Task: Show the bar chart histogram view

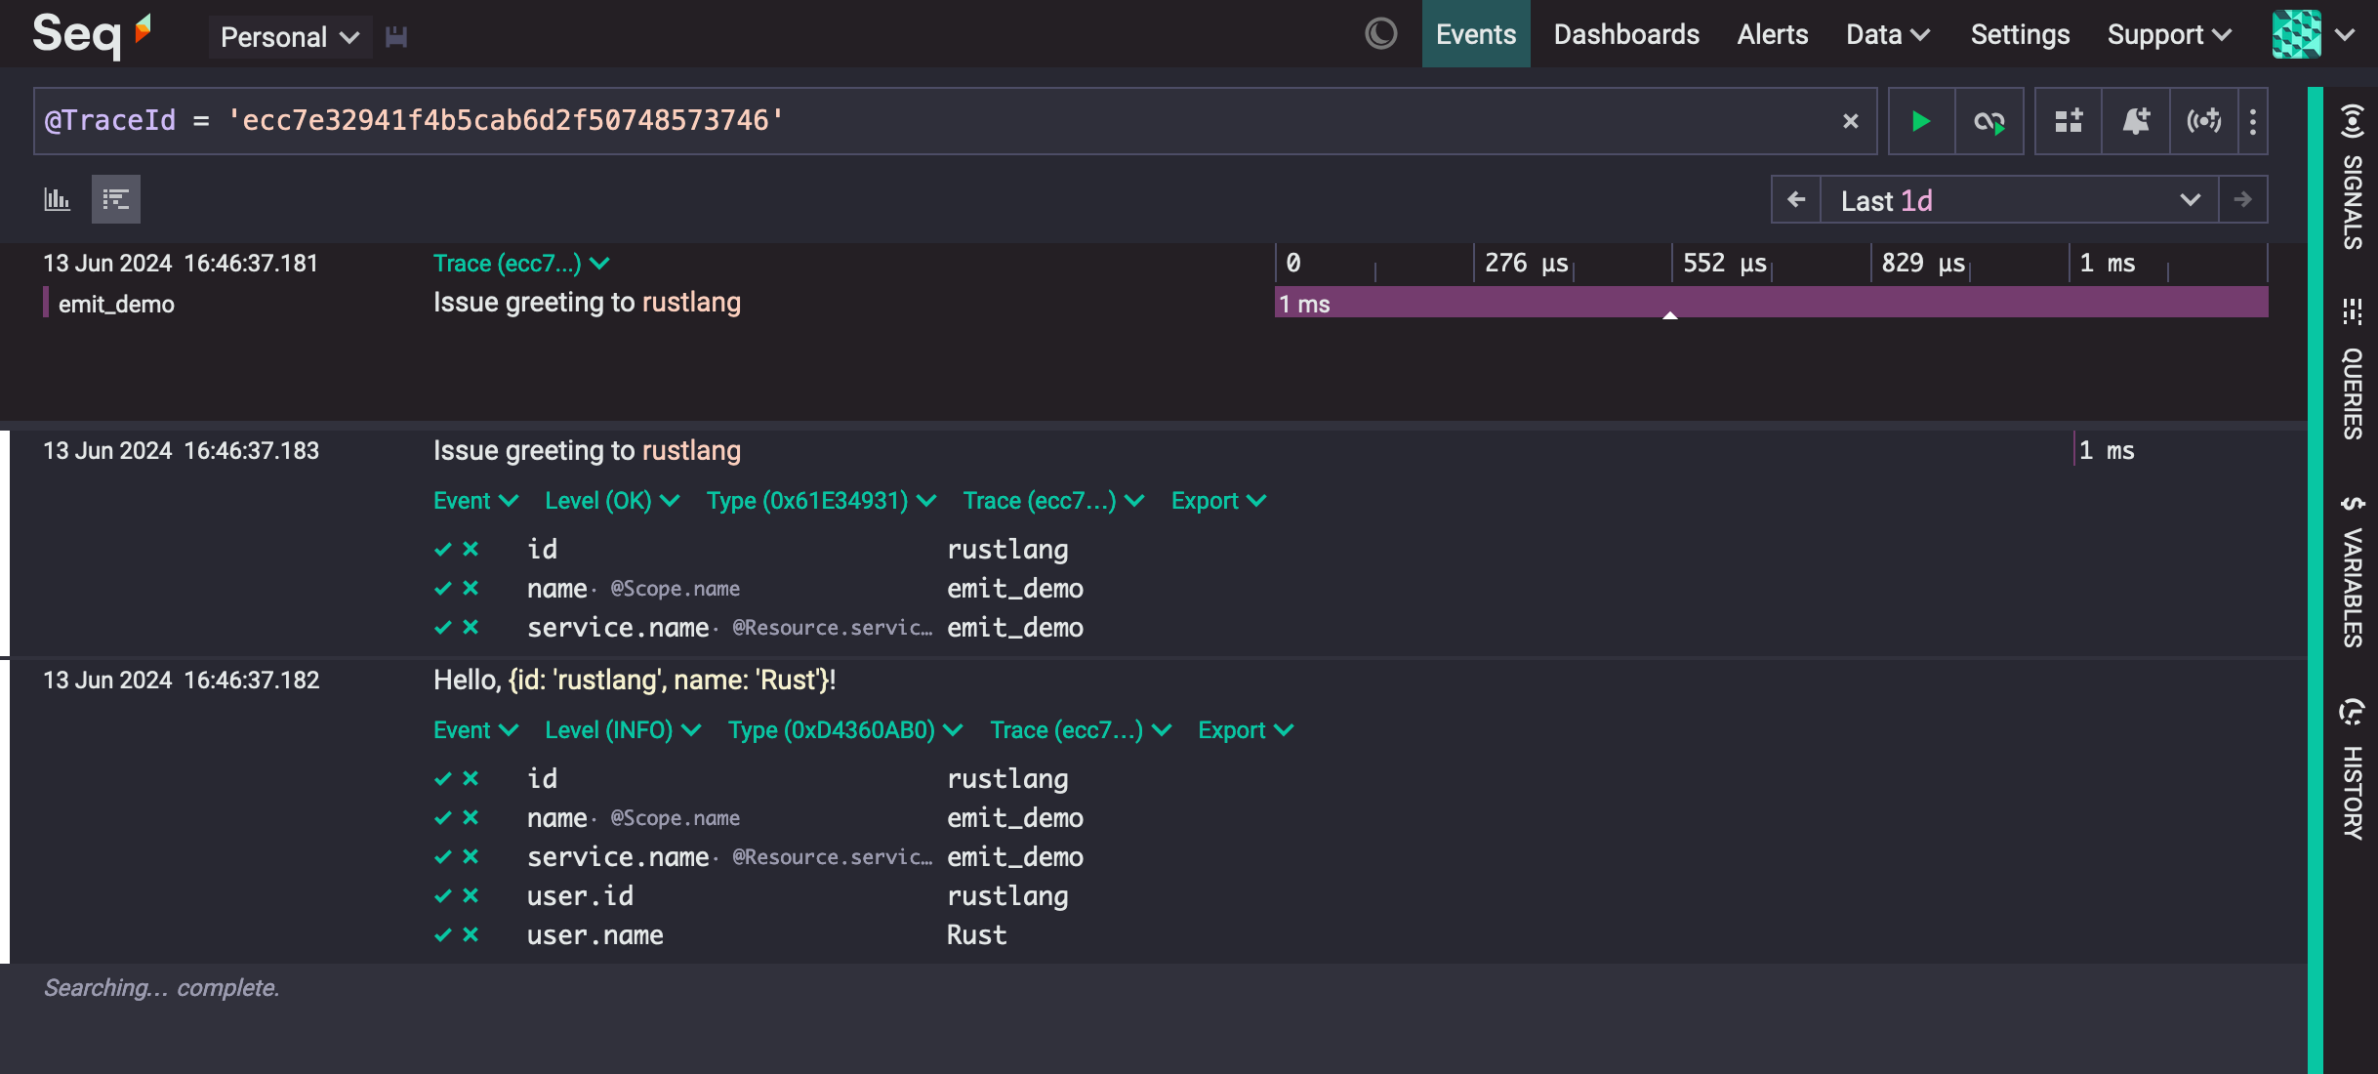Action: (58, 199)
